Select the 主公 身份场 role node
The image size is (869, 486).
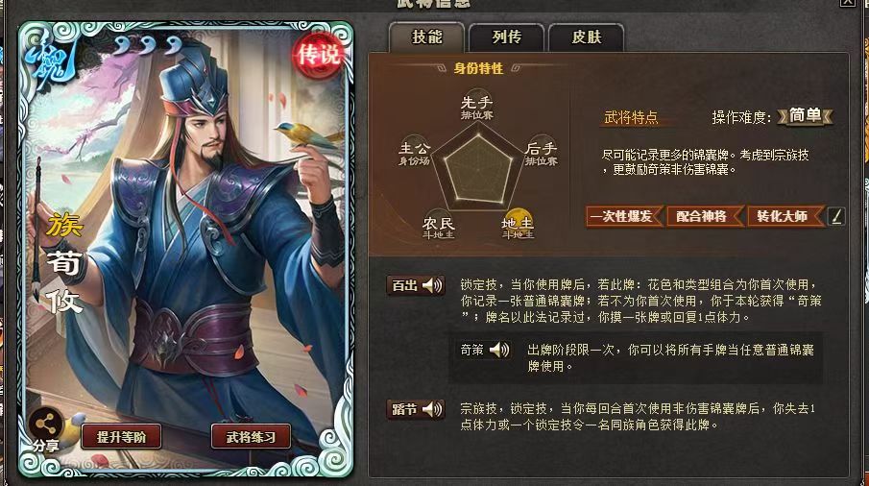(414, 150)
